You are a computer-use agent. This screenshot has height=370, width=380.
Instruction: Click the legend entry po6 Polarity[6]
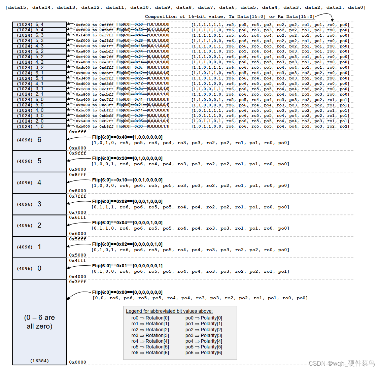point(203,352)
